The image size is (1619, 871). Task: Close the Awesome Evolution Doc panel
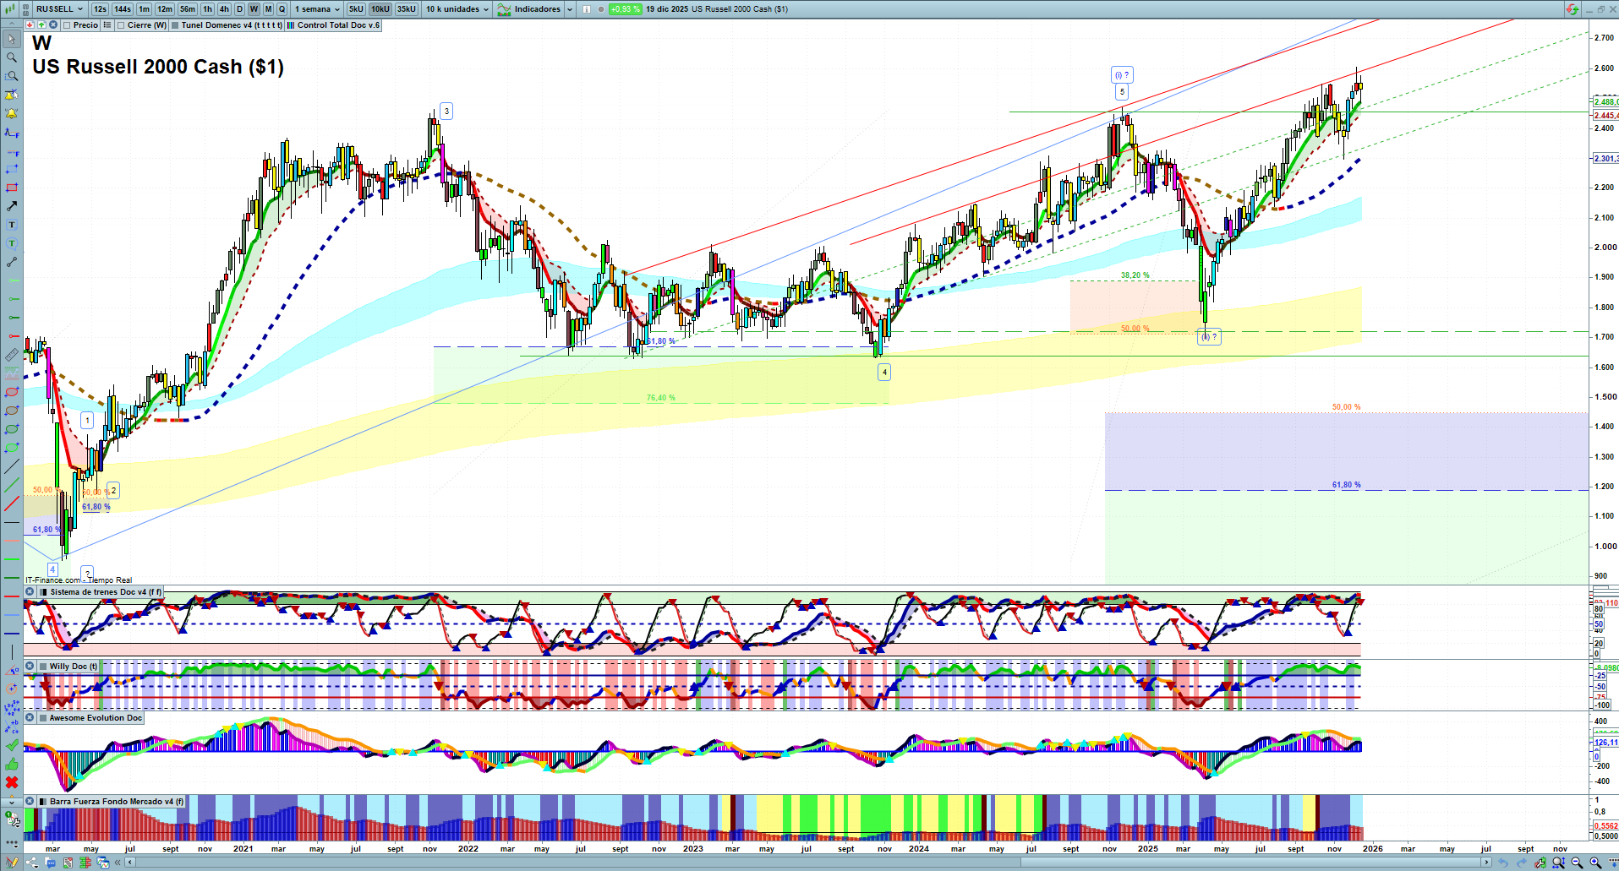coord(30,718)
